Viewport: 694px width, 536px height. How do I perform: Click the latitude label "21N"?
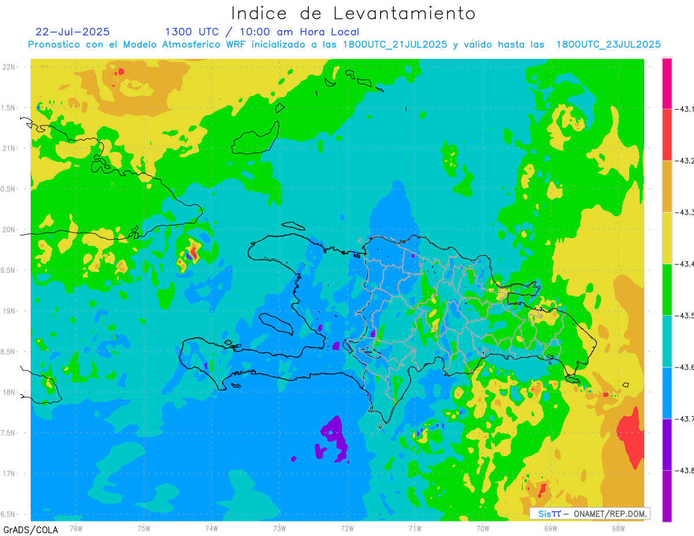pyautogui.click(x=10, y=148)
